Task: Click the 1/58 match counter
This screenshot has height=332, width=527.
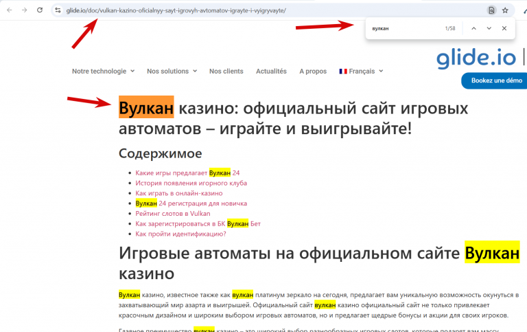Action: point(450,28)
